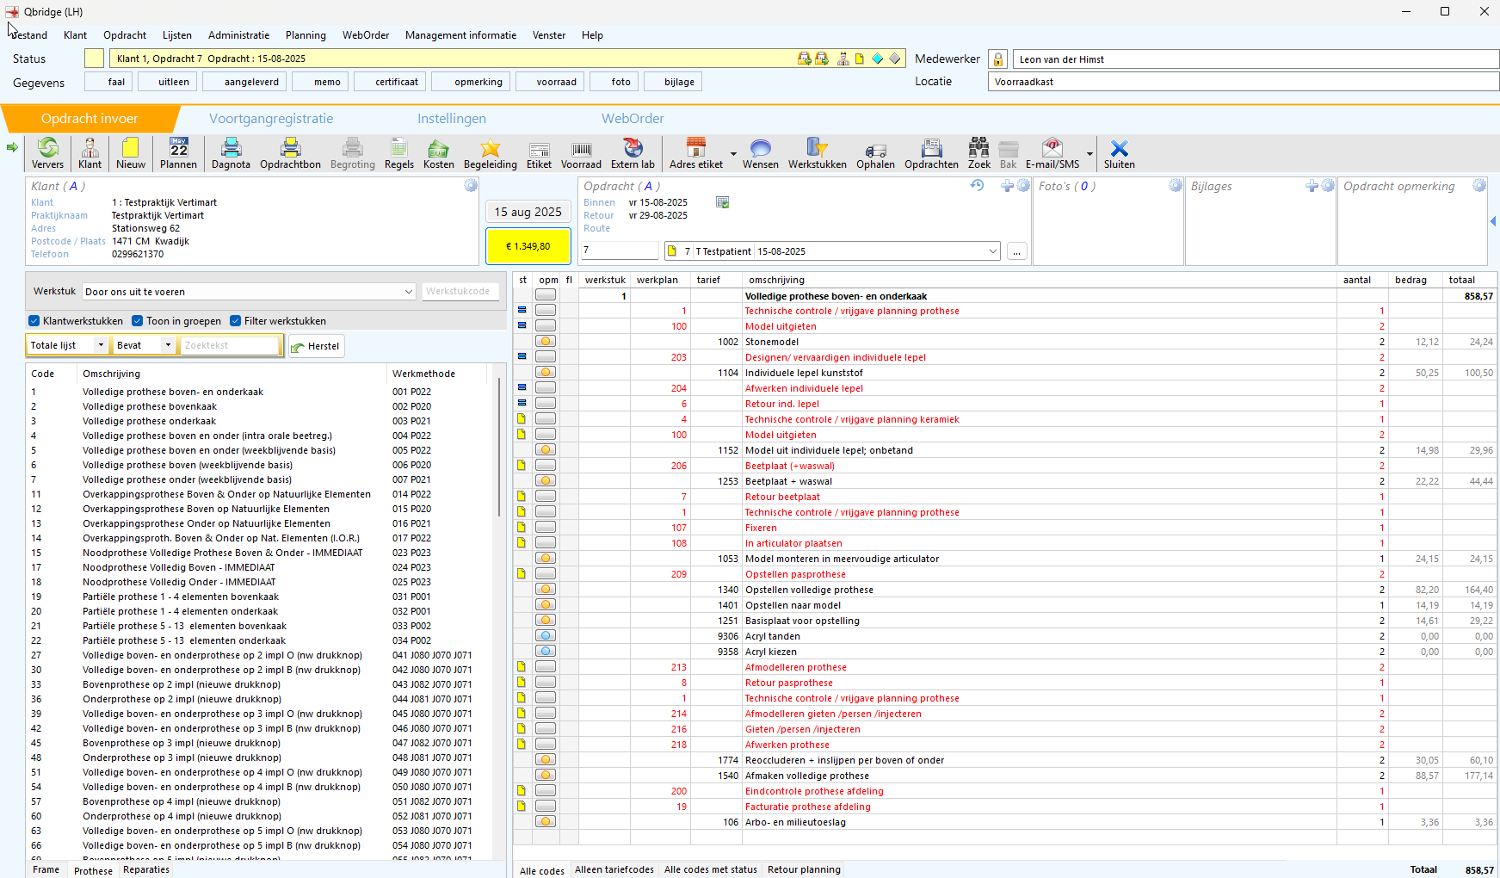Uncheck the Klantwerkstukken checkbox

coord(34,321)
